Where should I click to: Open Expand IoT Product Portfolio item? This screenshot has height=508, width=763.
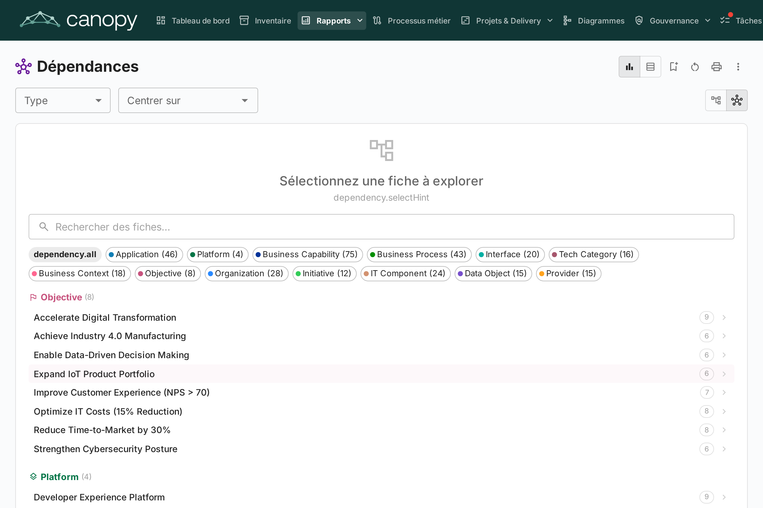pos(381,374)
